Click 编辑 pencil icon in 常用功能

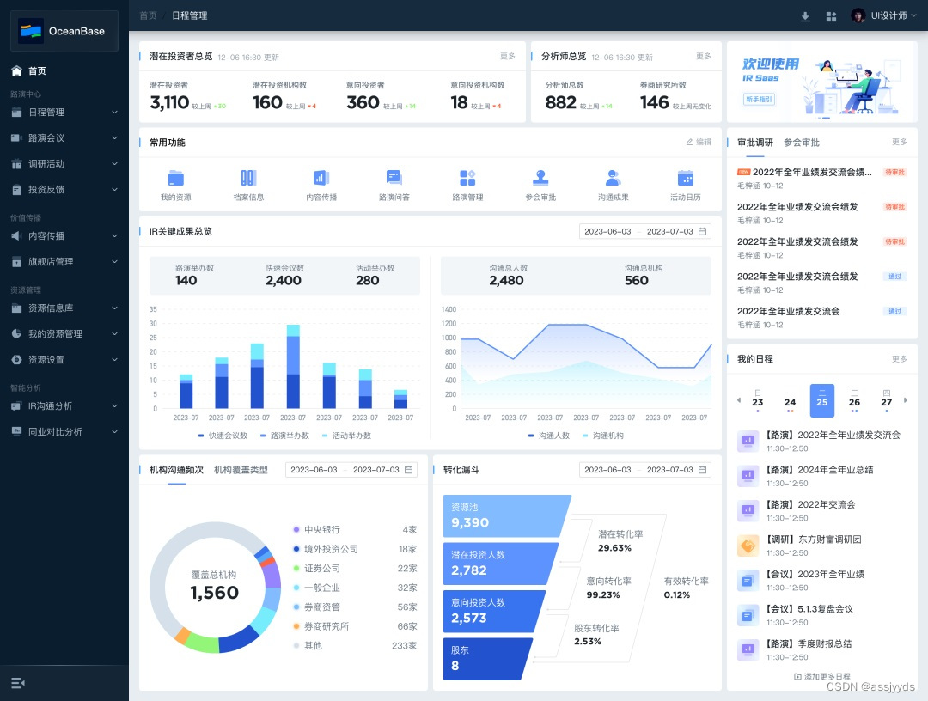(x=689, y=142)
